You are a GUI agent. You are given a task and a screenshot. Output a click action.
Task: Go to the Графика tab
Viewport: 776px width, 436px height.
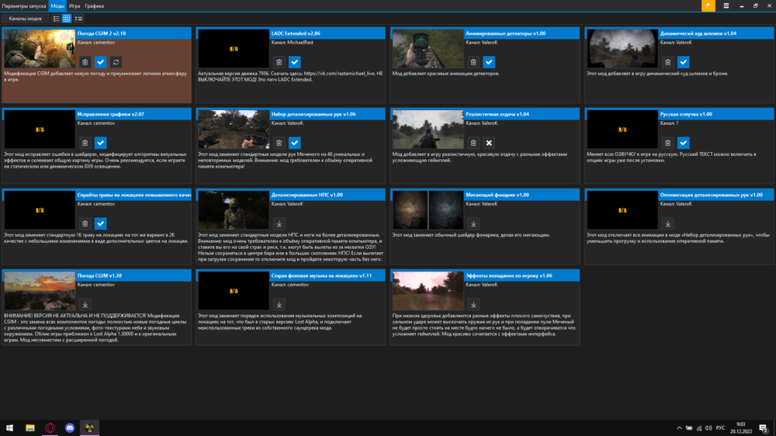94,5
